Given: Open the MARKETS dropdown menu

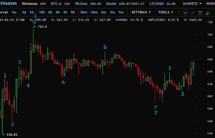Looking at the screenshot, I should [x=192, y=4].
